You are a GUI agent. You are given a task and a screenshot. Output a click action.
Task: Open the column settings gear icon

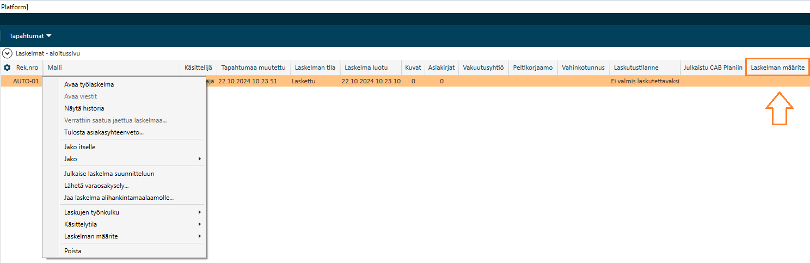click(x=7, y=68)
